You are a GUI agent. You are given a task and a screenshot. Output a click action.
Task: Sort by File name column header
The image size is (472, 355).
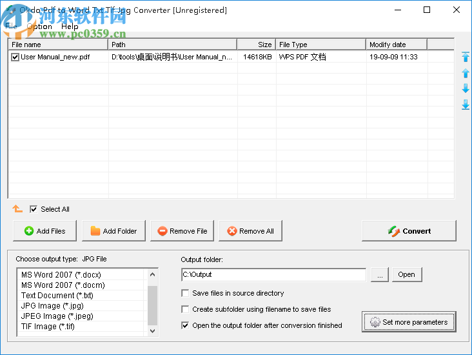[58, 45]
